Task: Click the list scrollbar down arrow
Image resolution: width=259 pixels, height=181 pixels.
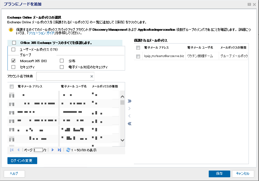Action: pyautogui.click(x=122, y=140)
